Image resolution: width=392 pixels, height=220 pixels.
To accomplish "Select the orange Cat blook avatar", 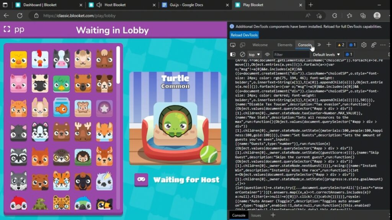I will 18,108.
